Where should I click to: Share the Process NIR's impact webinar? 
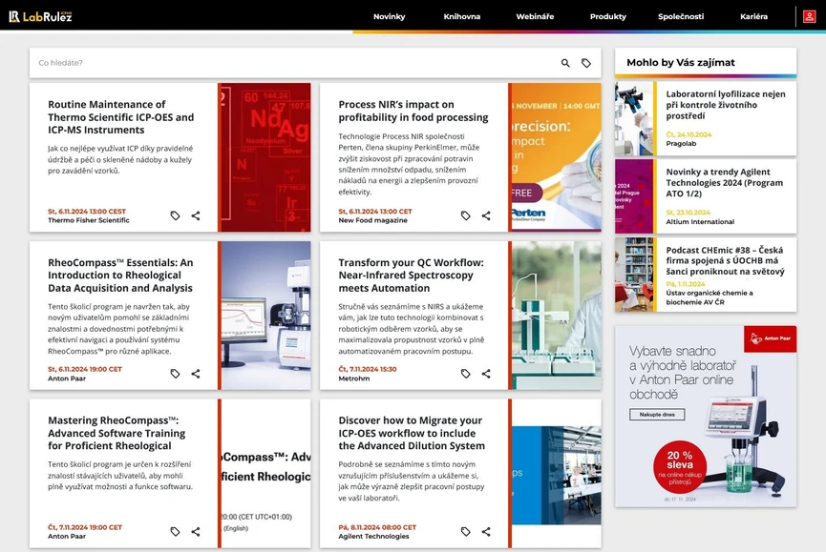[x=486, y=215]
